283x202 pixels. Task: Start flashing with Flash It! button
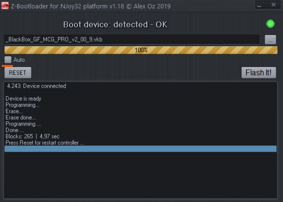point(259,73)
